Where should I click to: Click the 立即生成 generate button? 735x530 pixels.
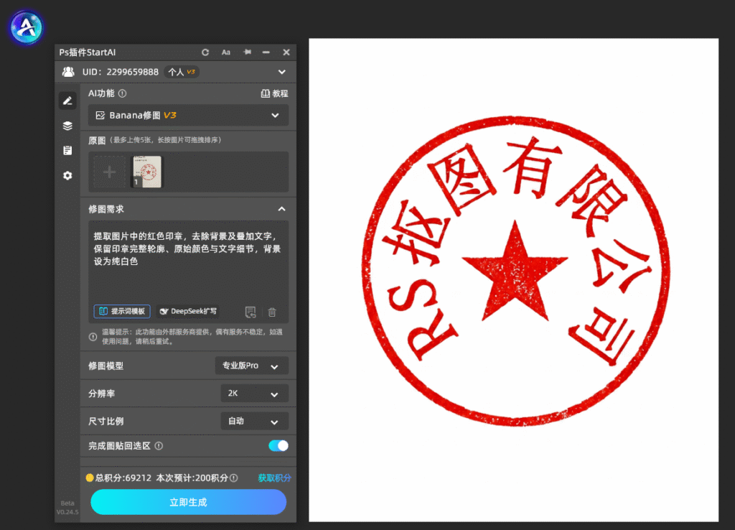tap(188, 502)
